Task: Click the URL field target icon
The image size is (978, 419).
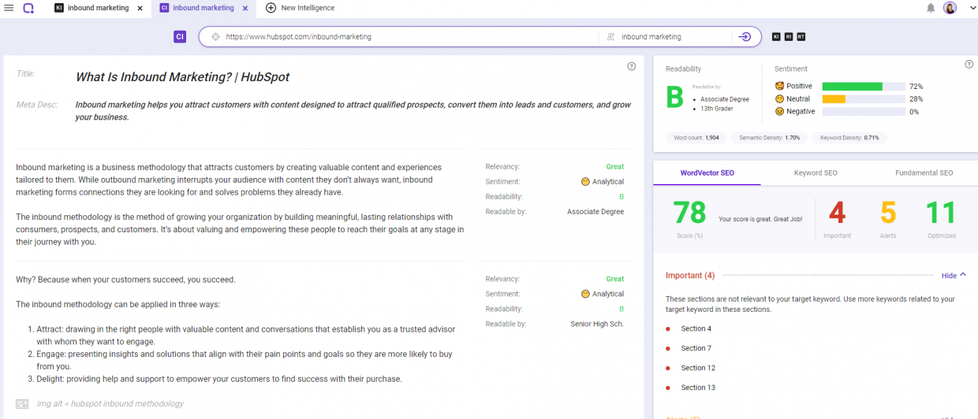Action: 215,36
